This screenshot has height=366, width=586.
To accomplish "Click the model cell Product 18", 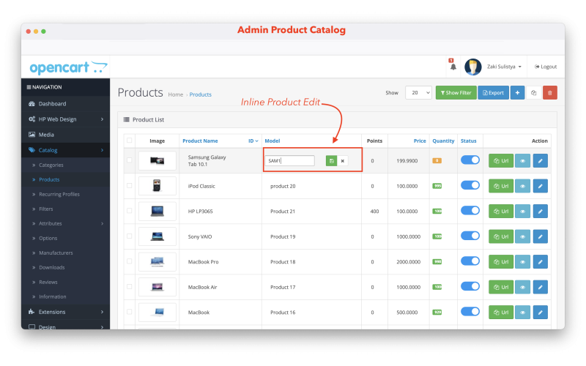I will pyautogui.click(x=283, y=262).
